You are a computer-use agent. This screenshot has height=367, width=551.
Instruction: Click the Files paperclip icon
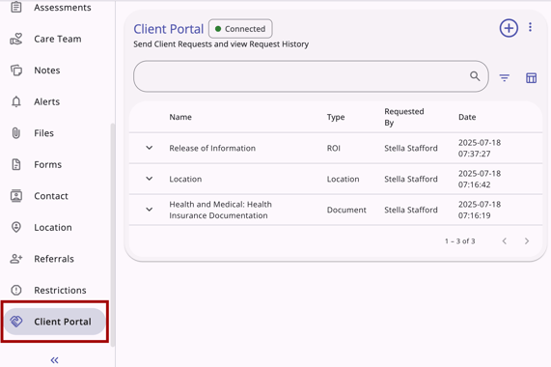point(16,133)
